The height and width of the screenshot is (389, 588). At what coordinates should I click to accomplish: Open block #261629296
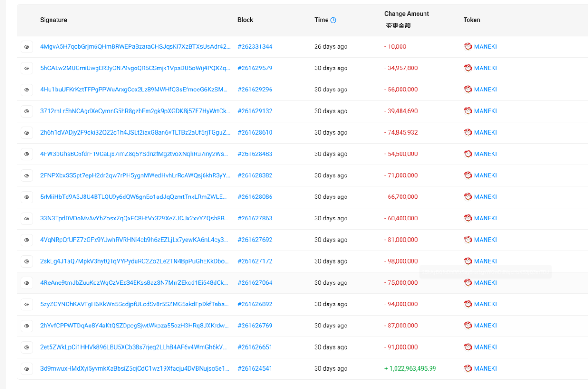[x=255, y=90]
